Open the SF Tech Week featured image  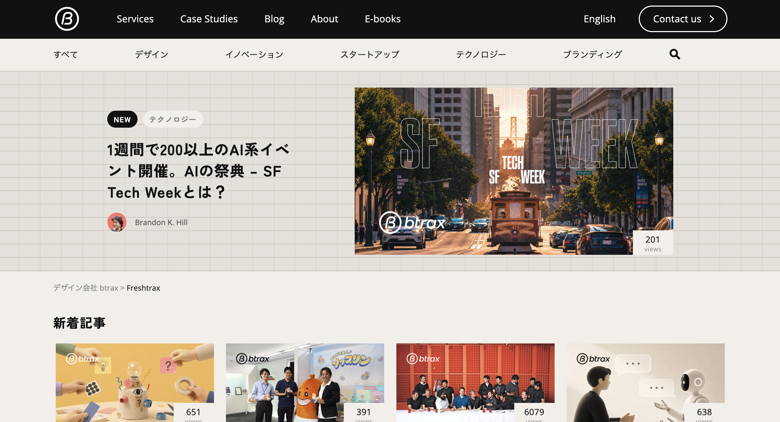(513, 171)
